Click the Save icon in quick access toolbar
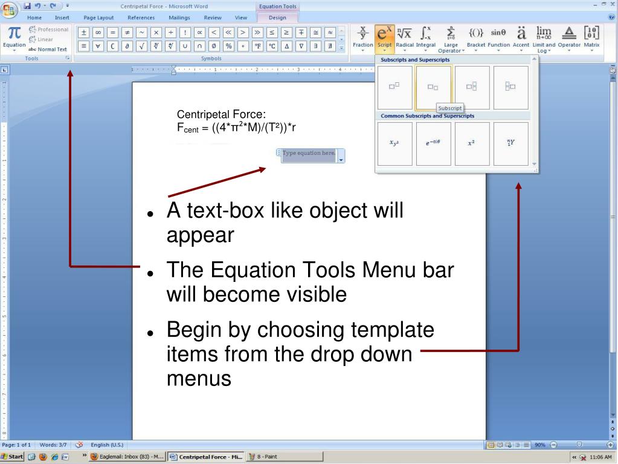The height and width of the screenshot is (464, 618). tap(27, 6)
